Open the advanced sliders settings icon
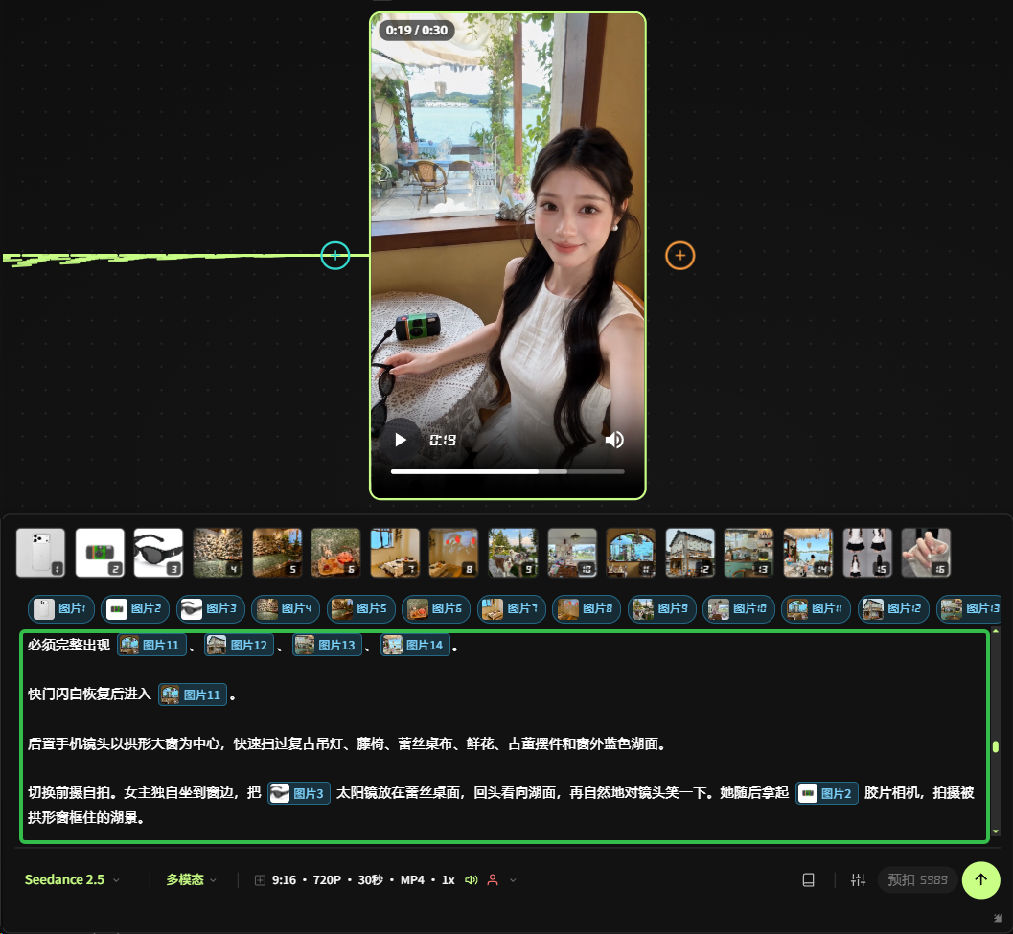Viewport: 1013px width, 934px height. tap(858, 879)
